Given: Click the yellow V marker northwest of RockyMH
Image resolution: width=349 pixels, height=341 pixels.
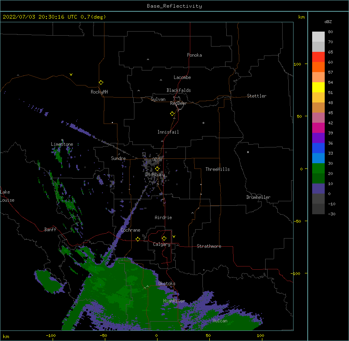Looking at the screenshot, I should point(71,75).
